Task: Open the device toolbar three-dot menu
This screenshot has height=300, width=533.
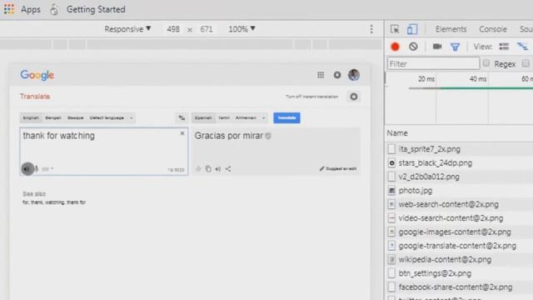Action: click(x=371, y=29)
